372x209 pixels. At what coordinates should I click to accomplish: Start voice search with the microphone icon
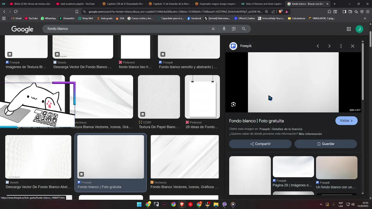click(x=224, y=29)
